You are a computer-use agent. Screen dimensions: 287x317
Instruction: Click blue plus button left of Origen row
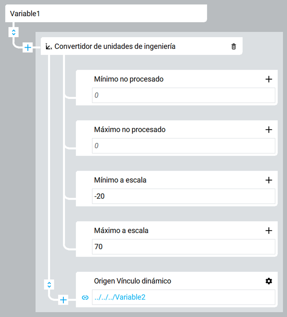tap(63, 300)
